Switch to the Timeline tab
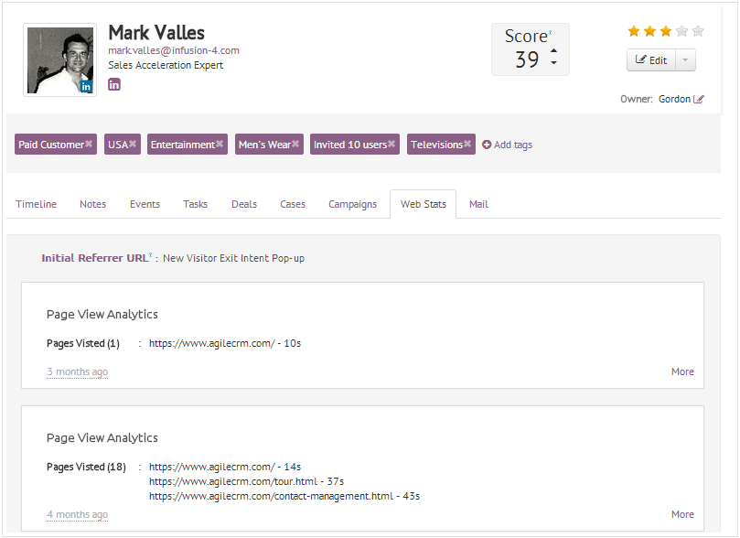This screenshot has width=740, height=538. pyautogui.click(x=36, y=204)
